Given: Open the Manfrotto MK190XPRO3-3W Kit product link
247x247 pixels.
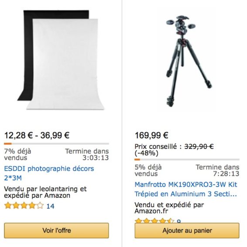Looking at the screenshot, I should pyautogui.click(x=186, y=189).
